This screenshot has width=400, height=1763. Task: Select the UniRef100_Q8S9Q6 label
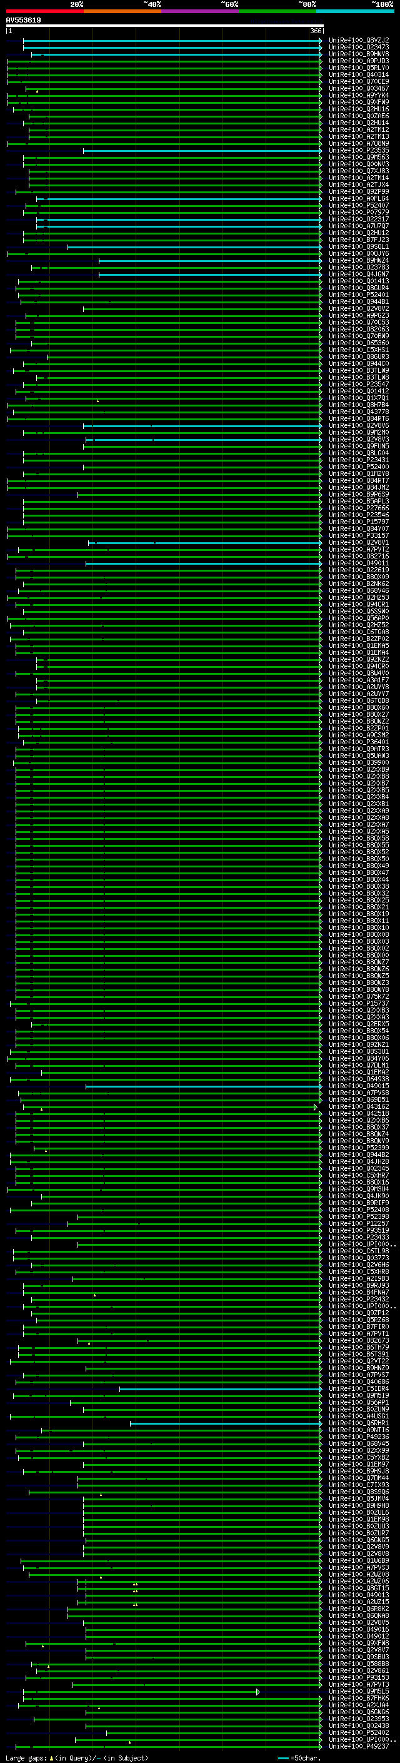coord(358,1492)
